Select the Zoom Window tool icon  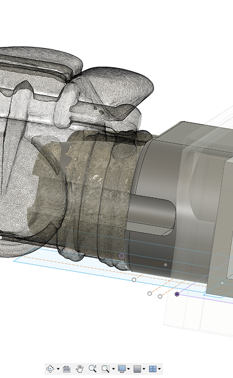click(x=105, y=369)
